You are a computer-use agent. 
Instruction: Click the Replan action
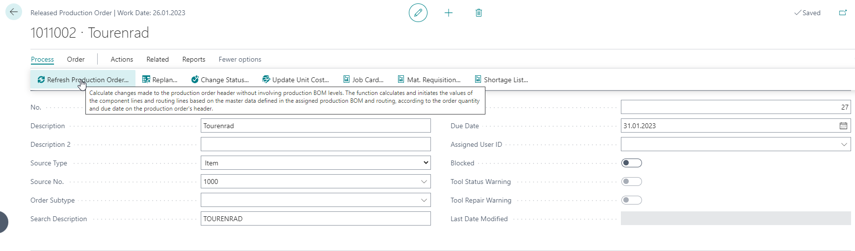(x=160, y=80)
